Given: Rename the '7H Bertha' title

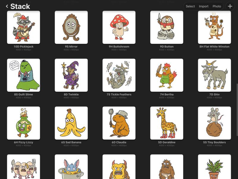Looking at the screenshot, I should point(167,94).
